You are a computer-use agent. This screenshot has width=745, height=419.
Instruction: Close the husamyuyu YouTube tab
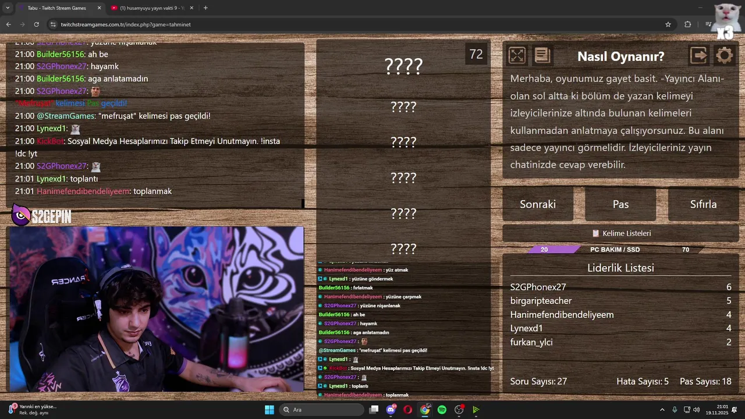(x=191, y=8)
